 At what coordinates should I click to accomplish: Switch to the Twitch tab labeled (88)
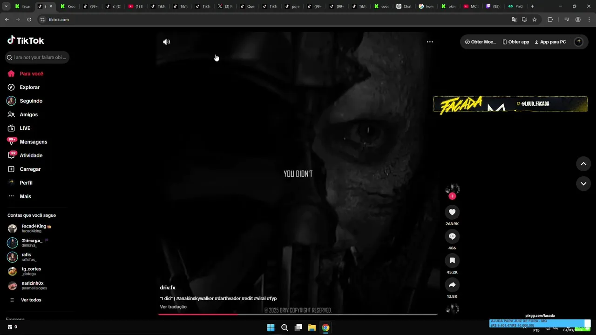(x=493, y=7)
